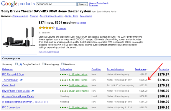This screenshot has height=111, width=171.
Task: Click the $306.99 base price for Amazon
Action: [x=163, y=96]
